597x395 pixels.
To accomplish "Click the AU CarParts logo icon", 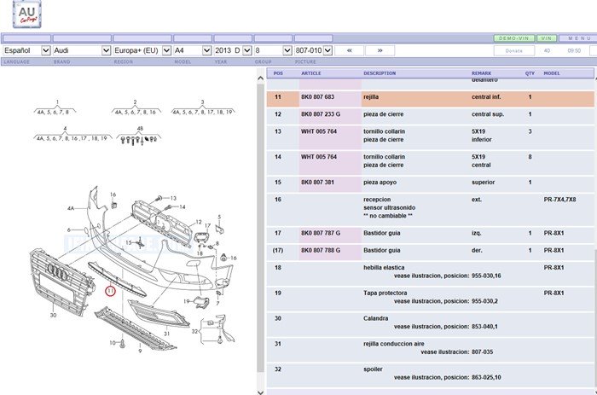I will pos(26,15).
